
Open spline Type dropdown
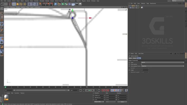(162, 62)
